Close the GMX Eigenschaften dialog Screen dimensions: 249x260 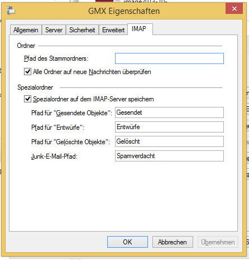[234, 8]
